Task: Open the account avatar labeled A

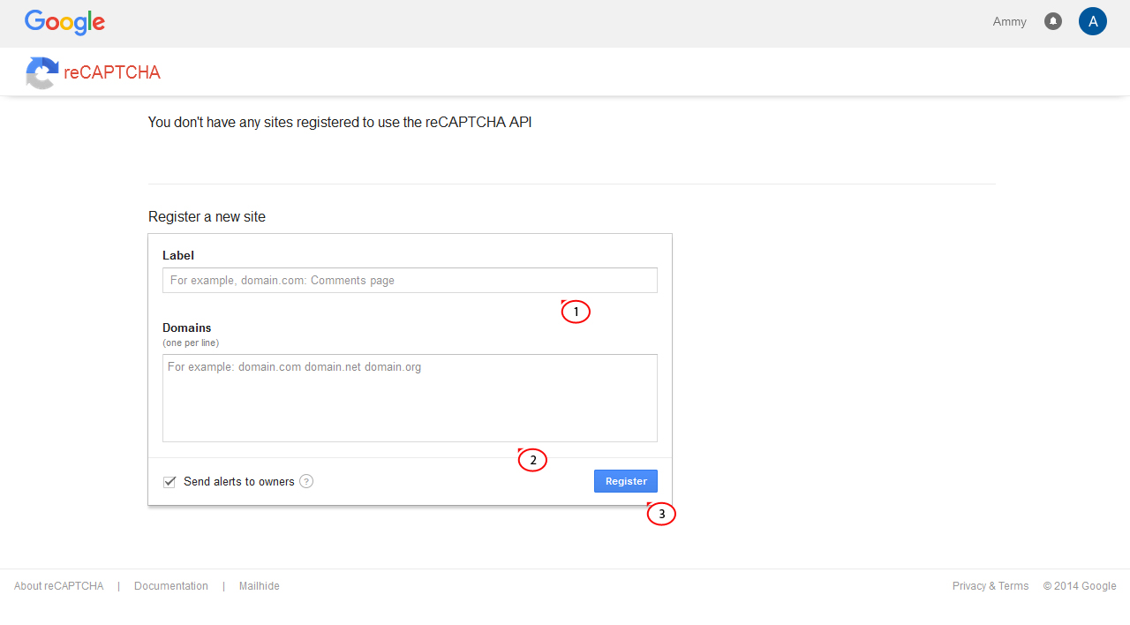Action: 1093,21
